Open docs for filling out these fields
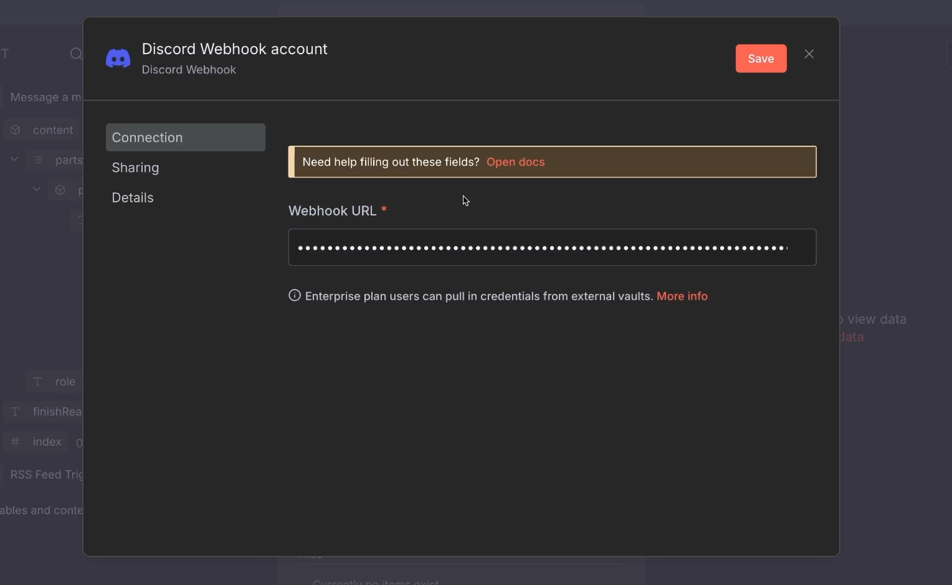This screenshot has height=585, width=952. (x=515, y=161)
